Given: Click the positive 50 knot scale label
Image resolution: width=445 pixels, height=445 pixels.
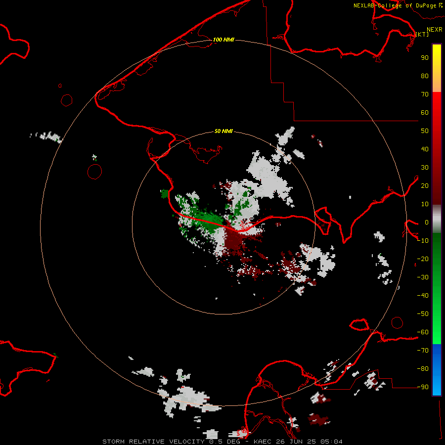Looking at the screenshot, I should point(425,131).
